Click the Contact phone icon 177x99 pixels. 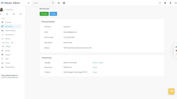[2, 63]
